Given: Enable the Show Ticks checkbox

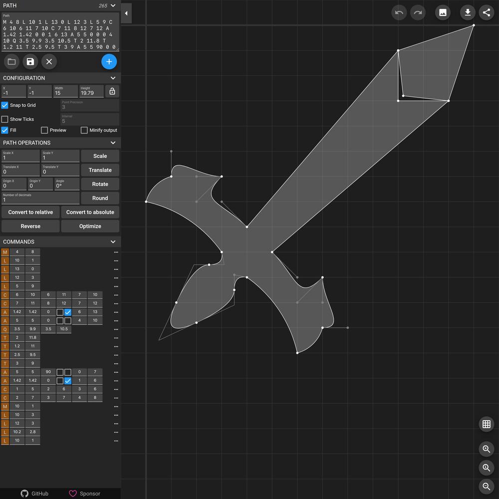Looking at the screenshot, I should pos(5,119).
